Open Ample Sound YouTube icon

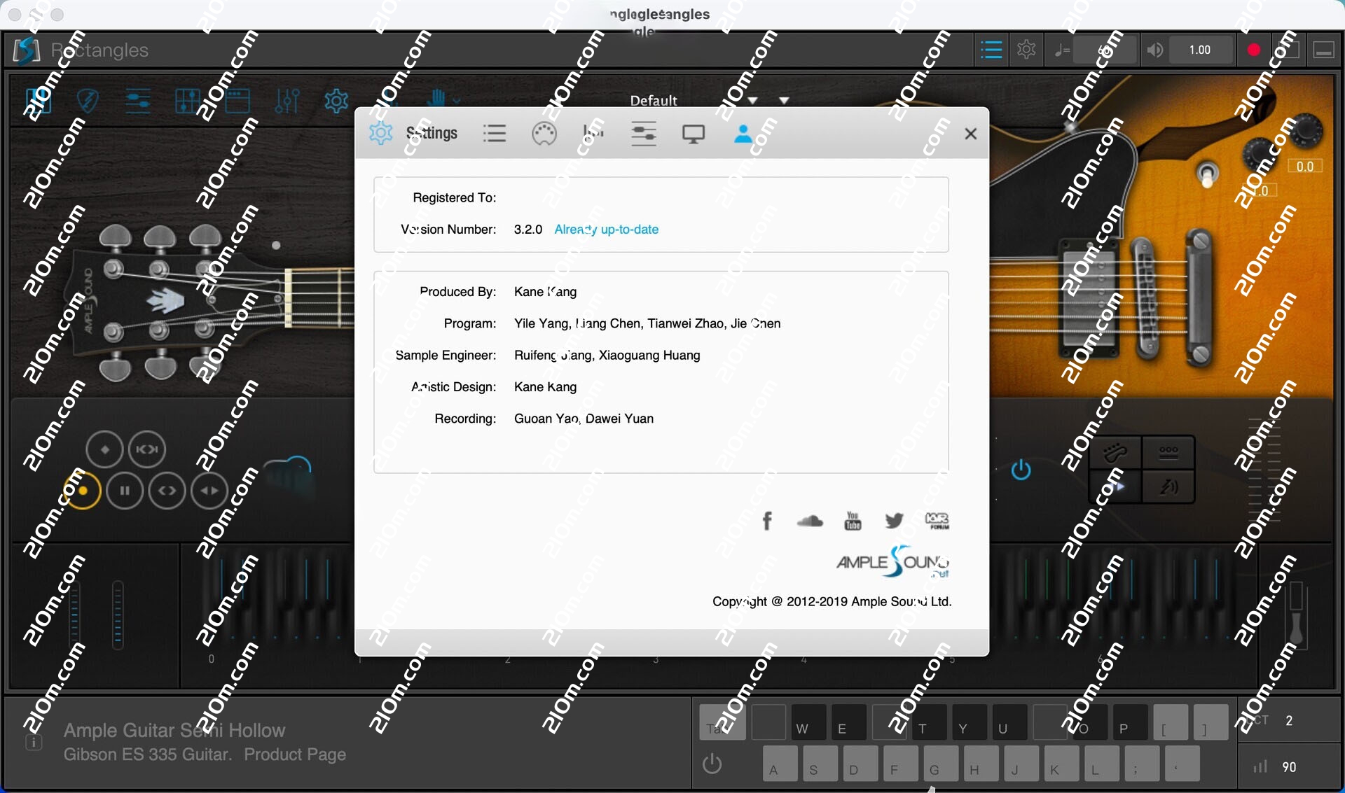coord(853,521)
